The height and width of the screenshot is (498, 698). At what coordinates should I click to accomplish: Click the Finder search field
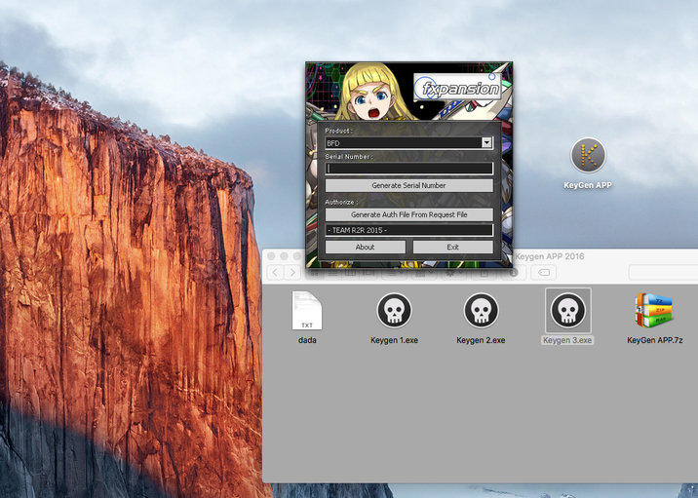pyautogui.click(x=663, y=272)
